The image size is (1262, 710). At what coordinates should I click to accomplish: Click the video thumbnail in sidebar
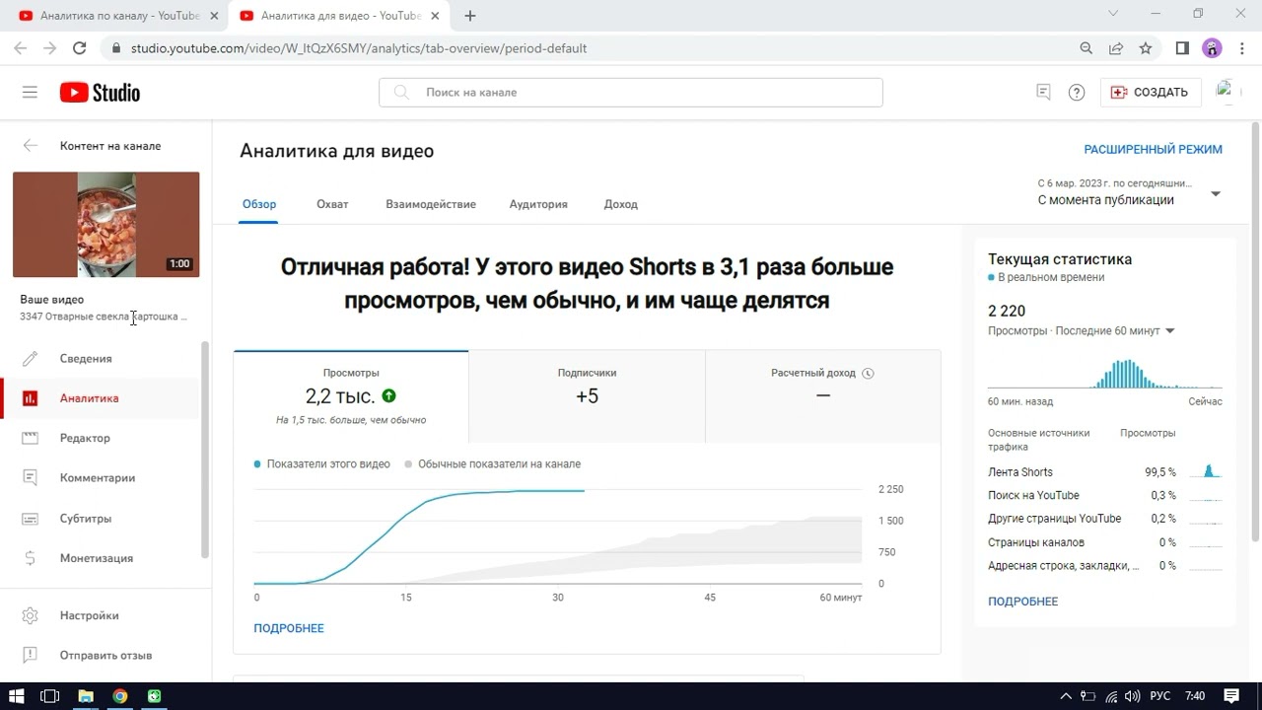point(106,225)
